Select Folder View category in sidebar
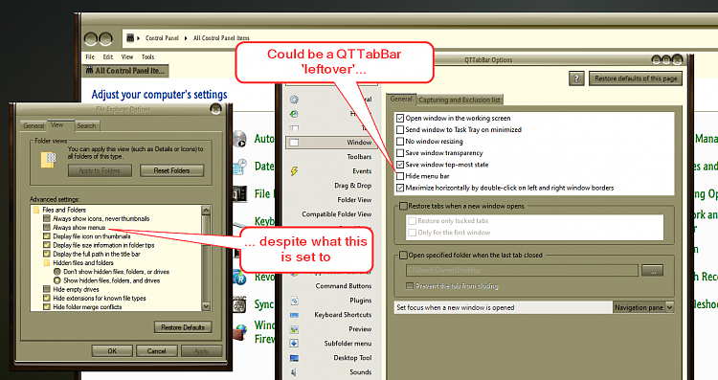The height and width of the screenshot is (380, 718). point(354,200)
